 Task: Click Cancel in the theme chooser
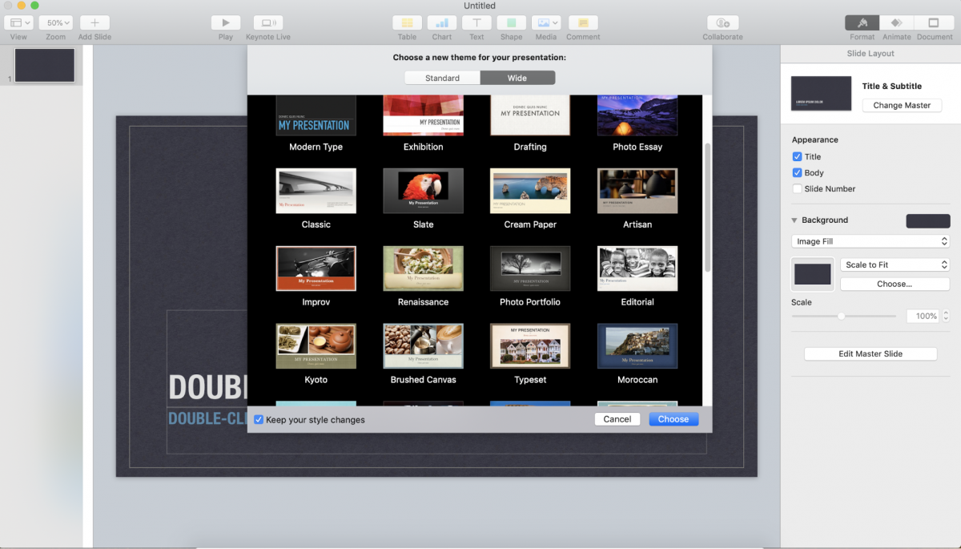(617, 419)
